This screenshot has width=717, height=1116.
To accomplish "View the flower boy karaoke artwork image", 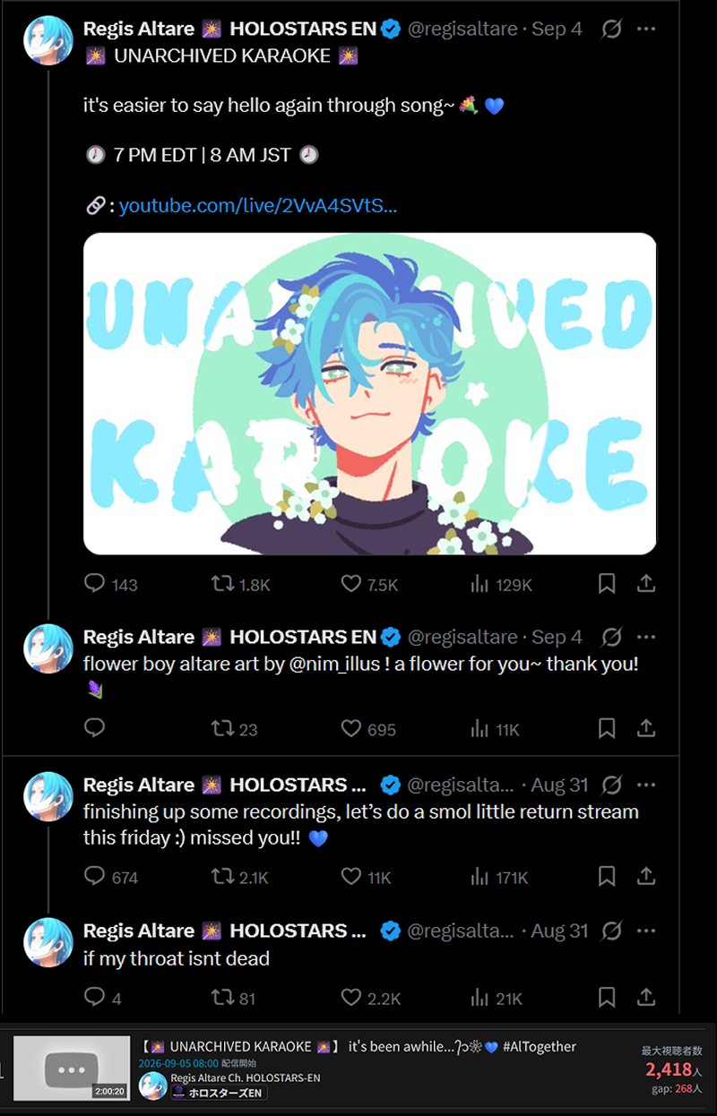I will pos(370,394).
